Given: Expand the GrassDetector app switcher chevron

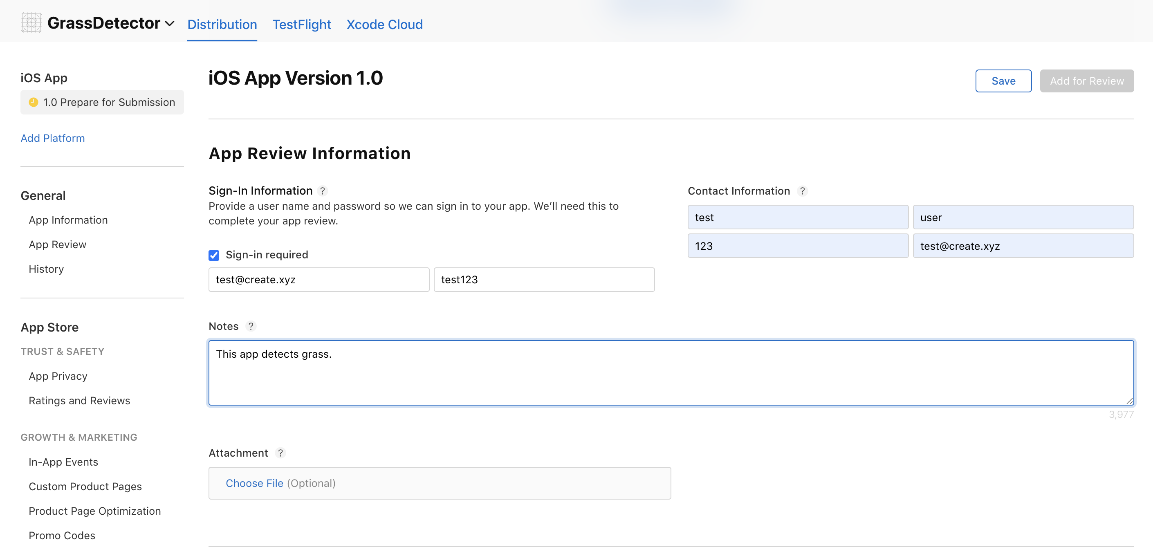Looking at the screenshot, I should pos(170,24).
